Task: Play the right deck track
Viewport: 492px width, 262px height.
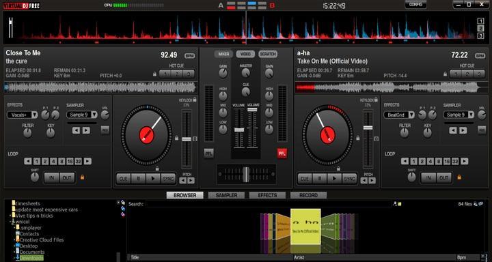Action: tap(334, 179)
